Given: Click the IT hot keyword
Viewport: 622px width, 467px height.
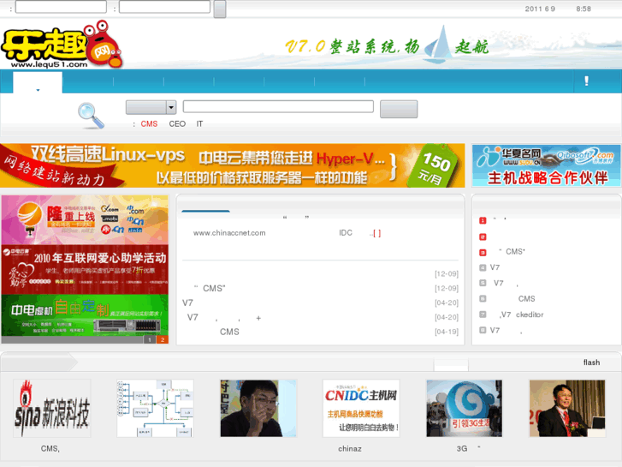Looking at the screenshot, I should [x=199, y=124].
